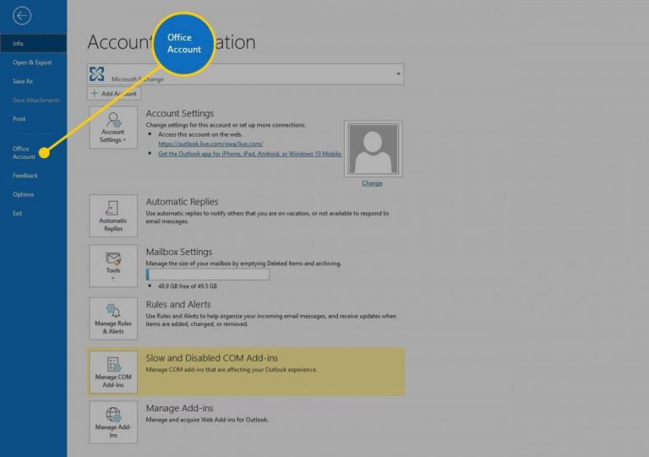Click the Add Account button

click(114, 94)
